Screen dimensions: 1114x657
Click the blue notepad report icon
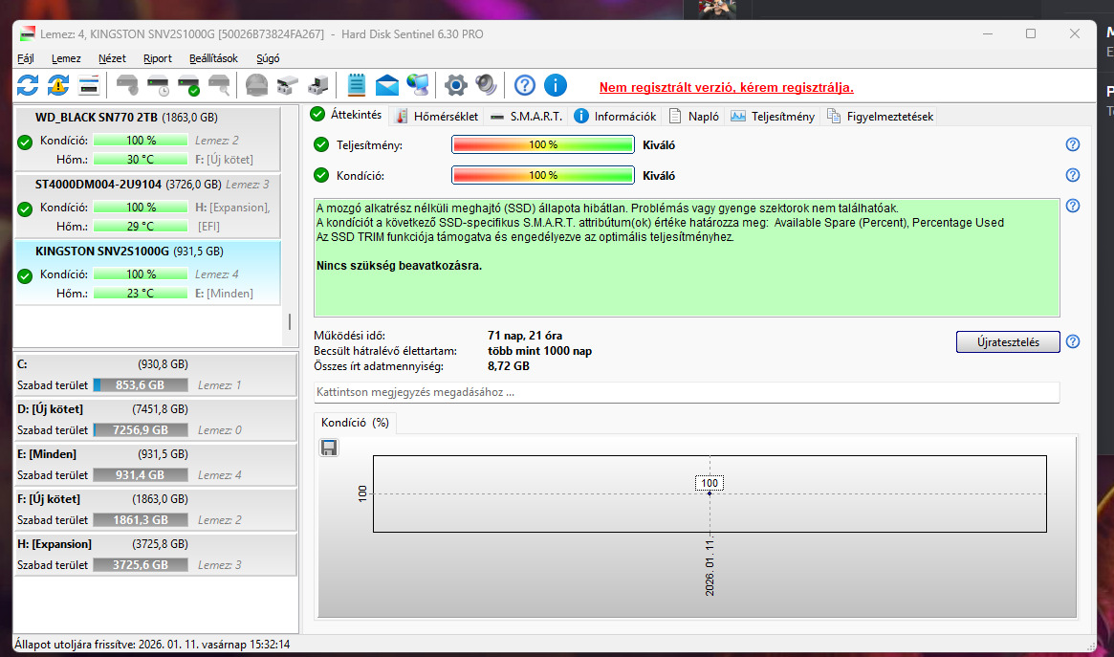(x=356, y=85)
